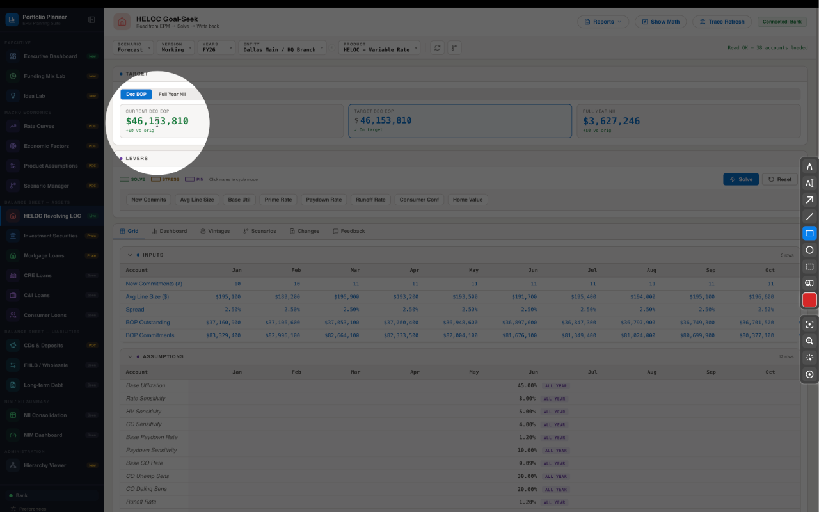Viewport: 819px width, 512px height.
Task: Switch to the Grid tab
Action: [x=129, y=231]
